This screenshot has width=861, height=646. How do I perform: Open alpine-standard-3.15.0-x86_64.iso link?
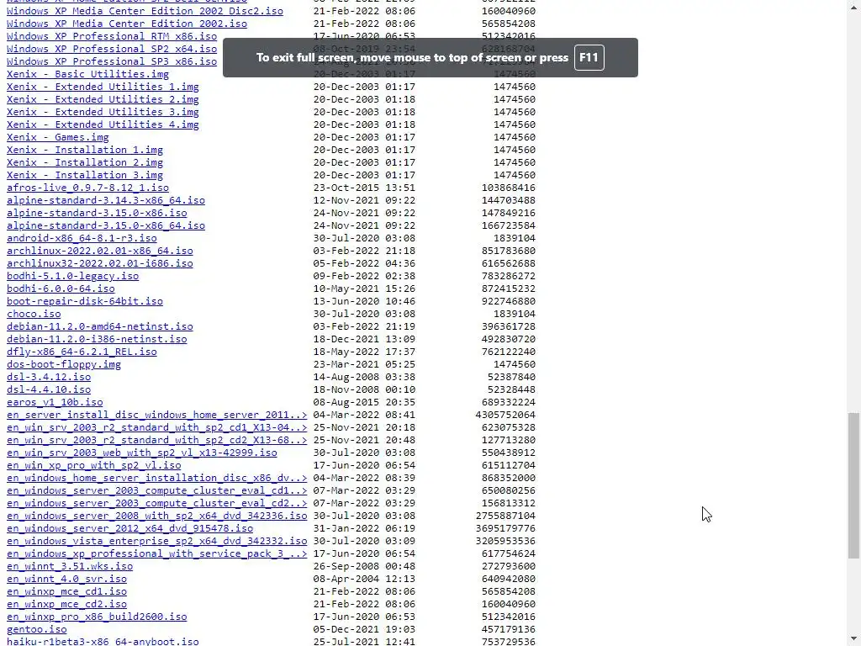(x=105, y=225)
